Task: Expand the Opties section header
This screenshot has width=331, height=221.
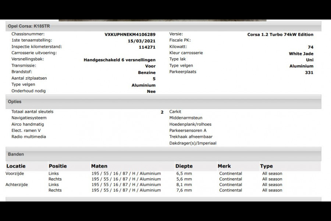Action: (x=14, y=102)
